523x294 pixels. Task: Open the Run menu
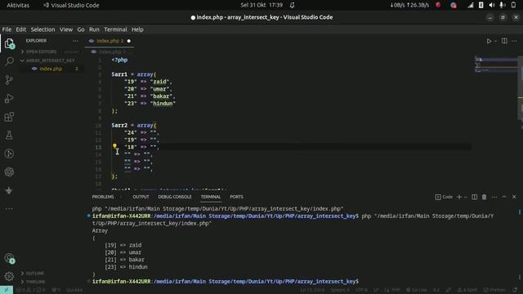click(x=94, y=29)
